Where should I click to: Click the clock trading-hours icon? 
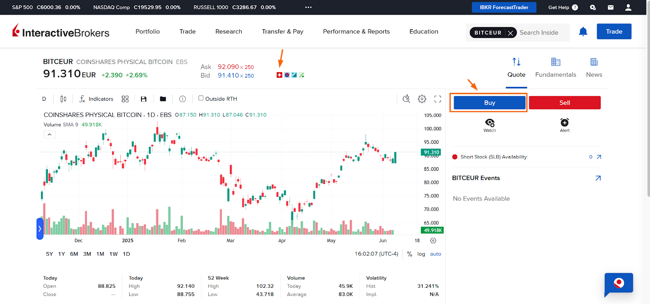(287, 75)
